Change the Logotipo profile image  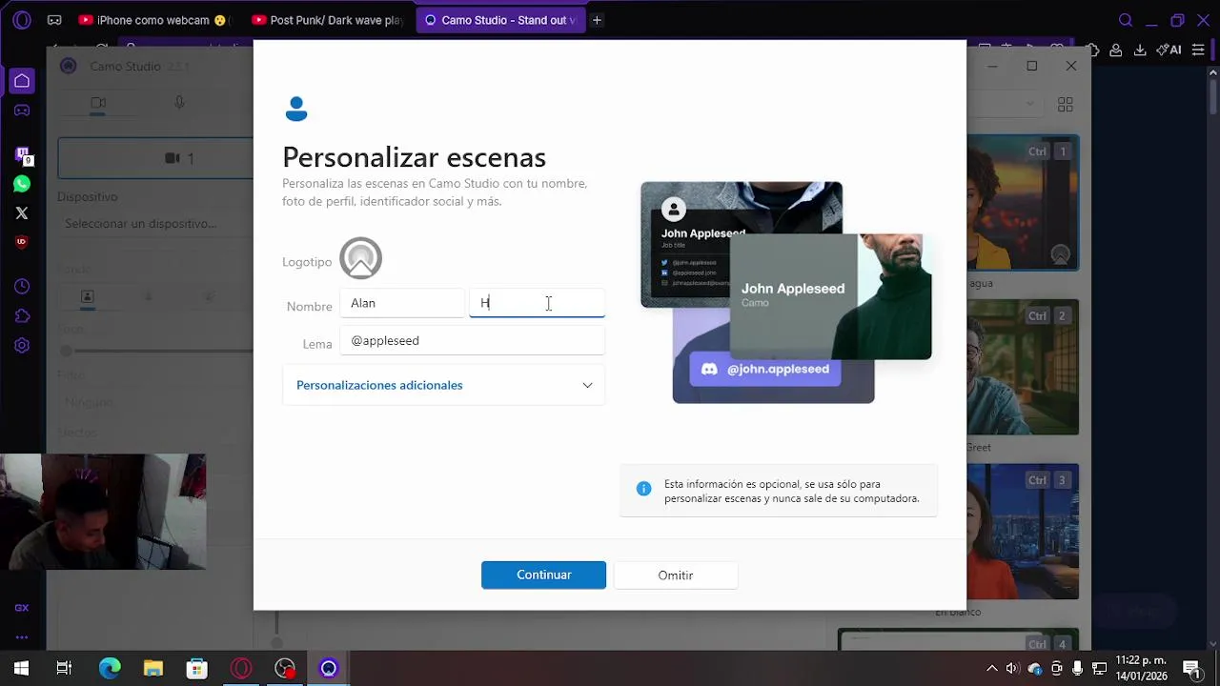[360, 258]
